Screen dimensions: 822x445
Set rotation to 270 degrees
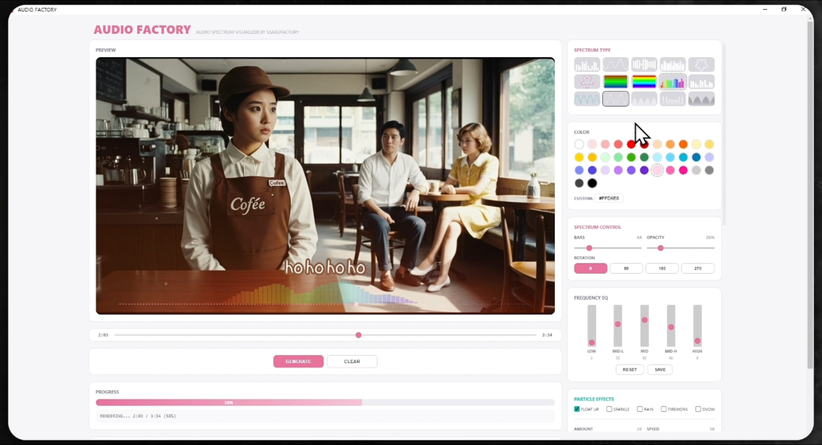tap(698, 268)
